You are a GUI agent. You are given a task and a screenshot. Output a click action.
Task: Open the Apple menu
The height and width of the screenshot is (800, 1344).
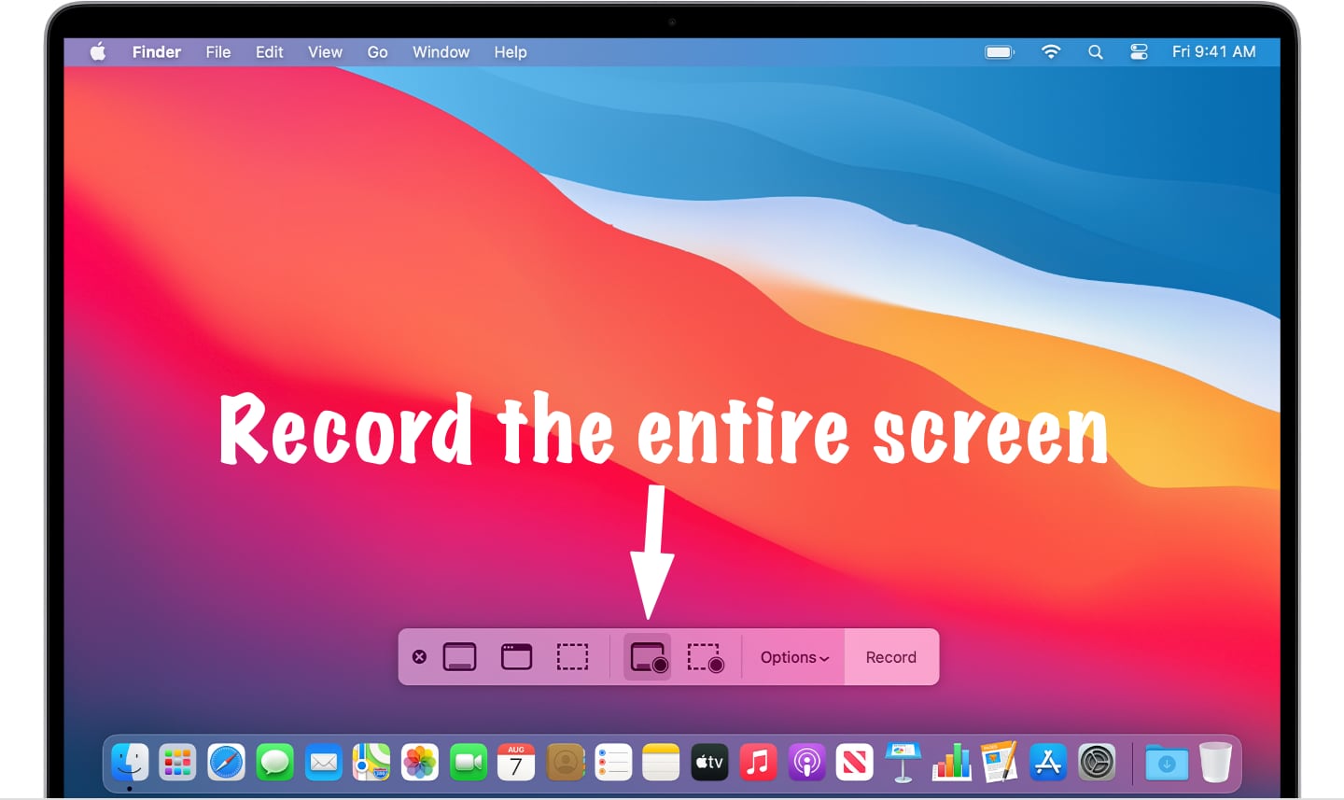(x=96, y=51)
